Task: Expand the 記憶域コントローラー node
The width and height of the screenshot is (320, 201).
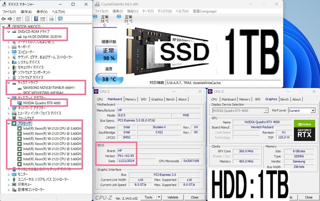Action: [9, 190]
